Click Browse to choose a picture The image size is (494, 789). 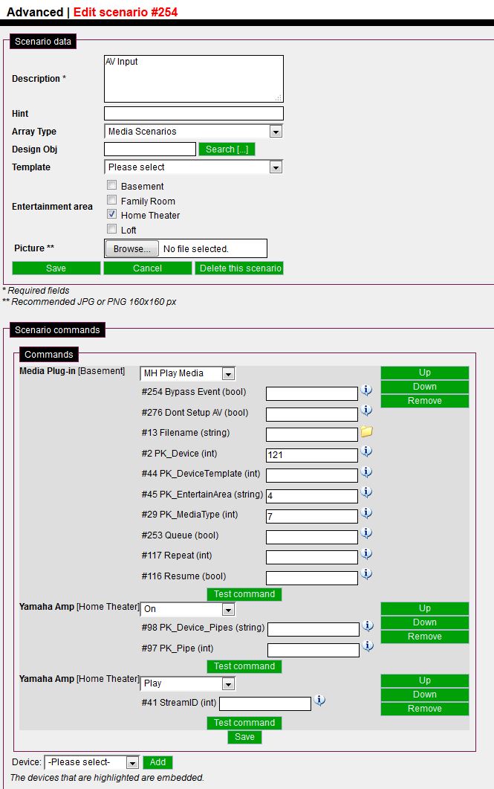[x=131, y=248]
